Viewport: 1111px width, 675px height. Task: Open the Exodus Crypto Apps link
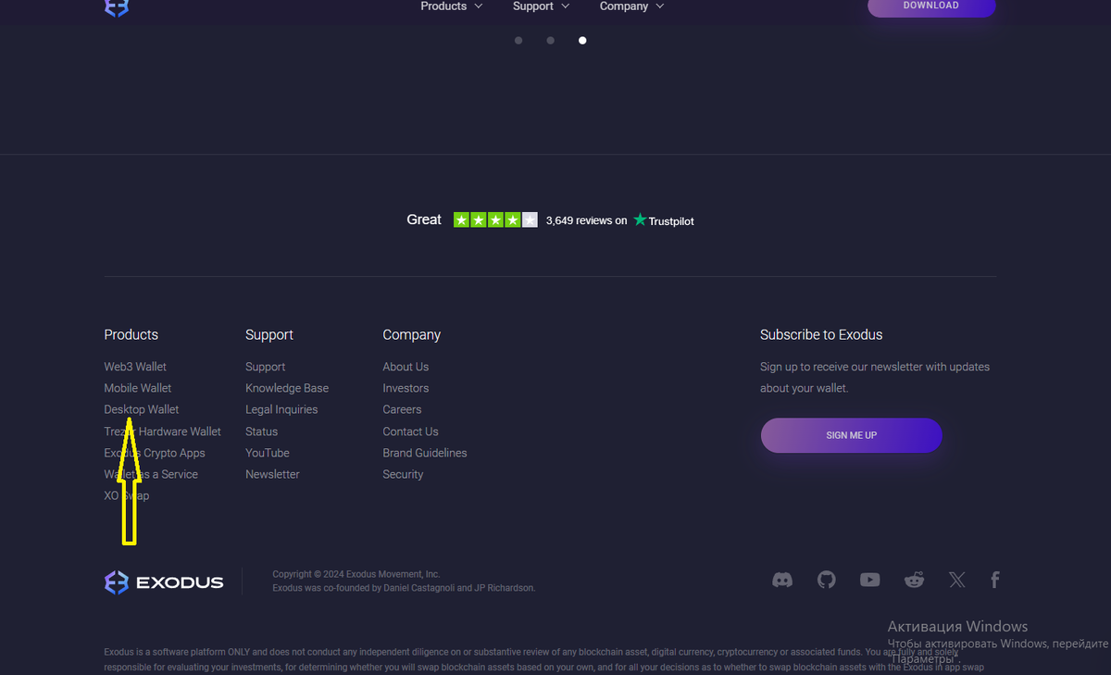click(x=155, y=453)
